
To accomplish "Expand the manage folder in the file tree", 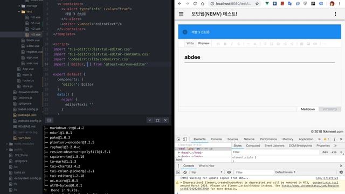I will tap(19, 6).
